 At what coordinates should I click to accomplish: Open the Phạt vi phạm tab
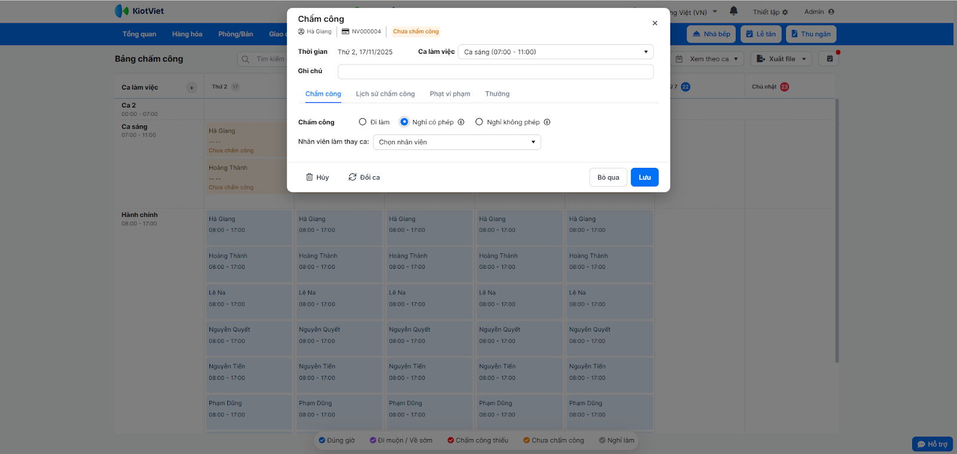(450, 94)
